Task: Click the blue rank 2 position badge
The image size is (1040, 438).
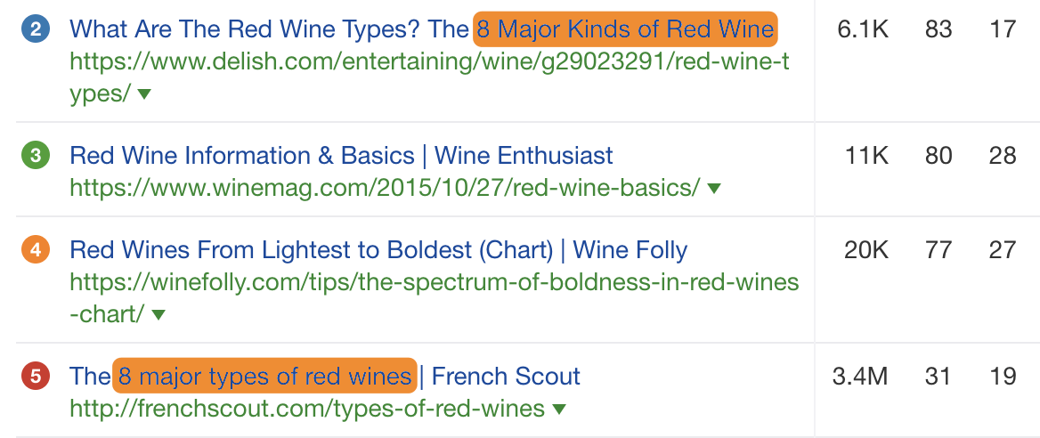Action: tap(36, 29)
